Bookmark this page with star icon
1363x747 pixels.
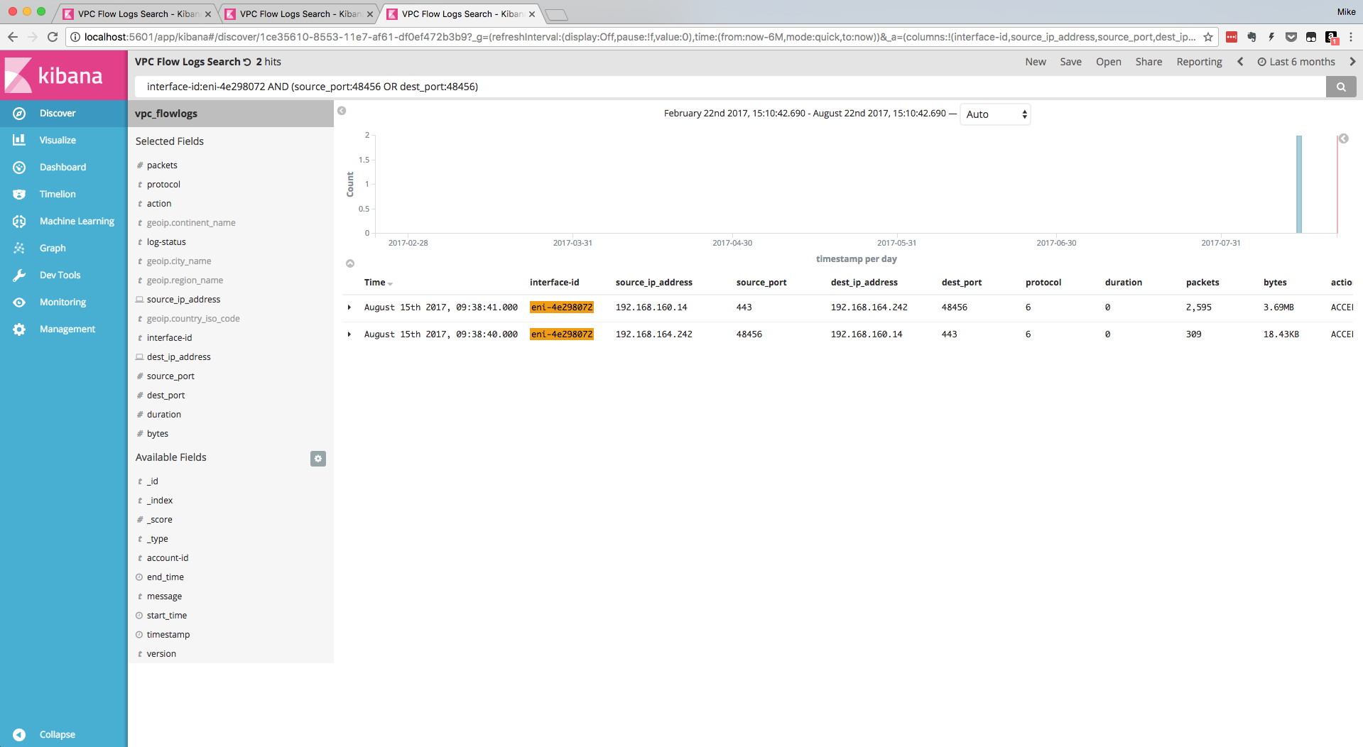point(1208,37)
